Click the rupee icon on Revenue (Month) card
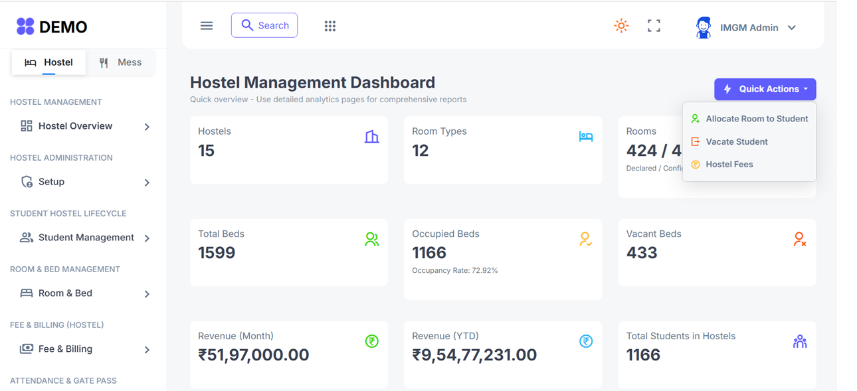Image resolution: width=857 pixels, height=391 pixels. point(371,341)
